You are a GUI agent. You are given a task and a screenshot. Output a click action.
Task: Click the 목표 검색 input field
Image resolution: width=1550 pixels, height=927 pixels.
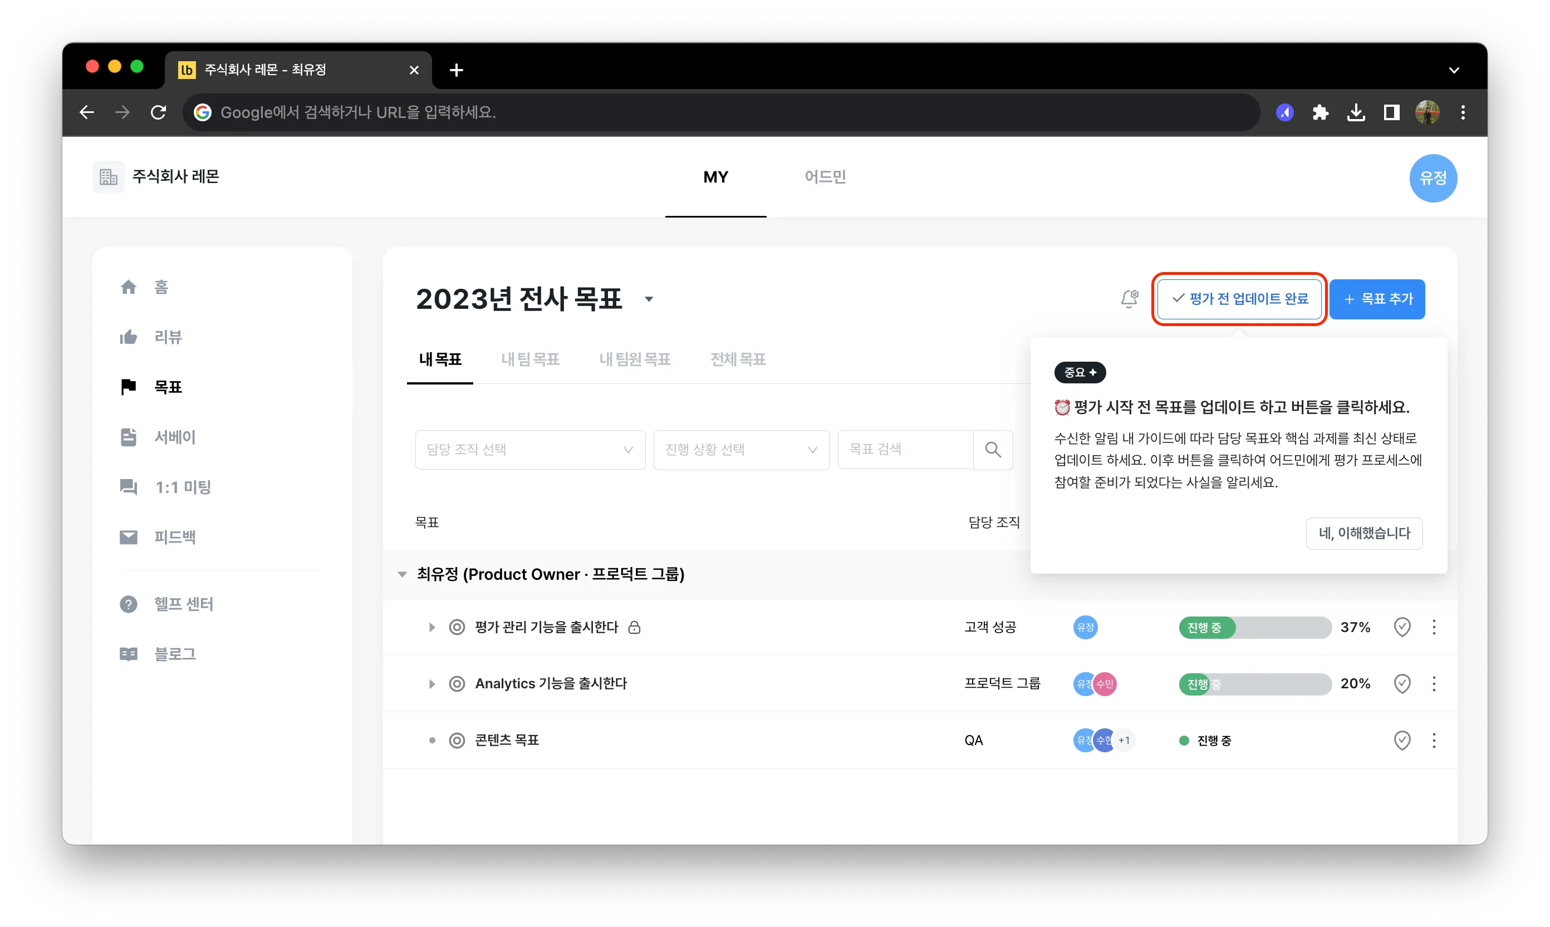click(905, 449)
